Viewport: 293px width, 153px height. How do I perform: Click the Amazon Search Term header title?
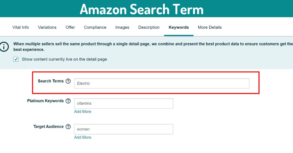142,9
